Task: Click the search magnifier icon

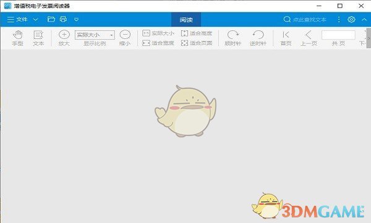Action: [x=287, y=19]
